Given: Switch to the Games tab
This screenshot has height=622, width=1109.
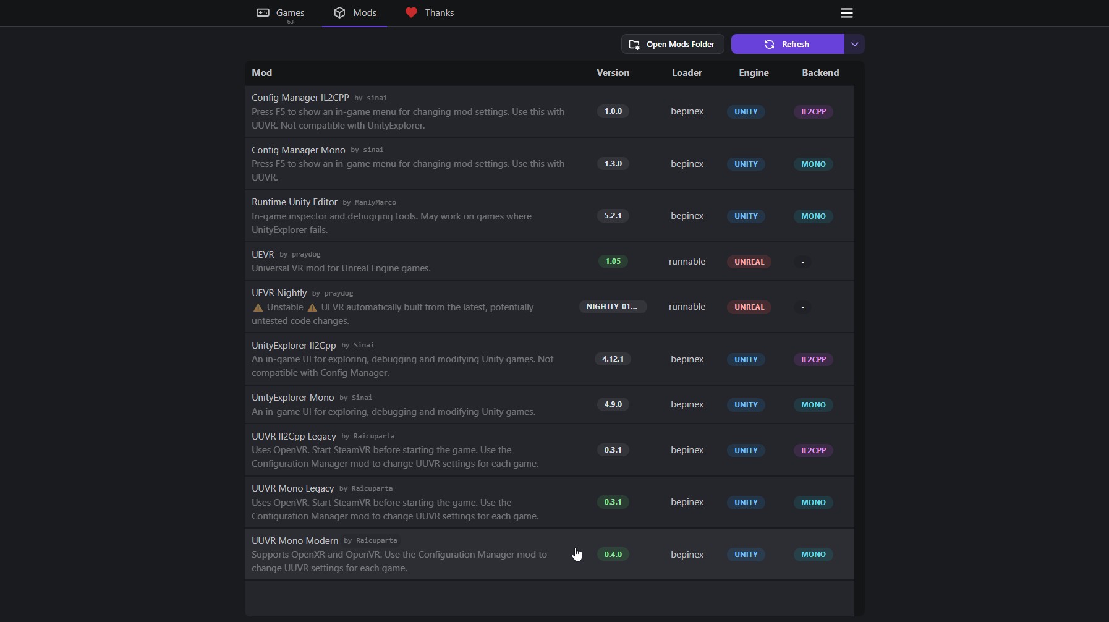Looking at the screenshot, I should [x=281, y=13].
